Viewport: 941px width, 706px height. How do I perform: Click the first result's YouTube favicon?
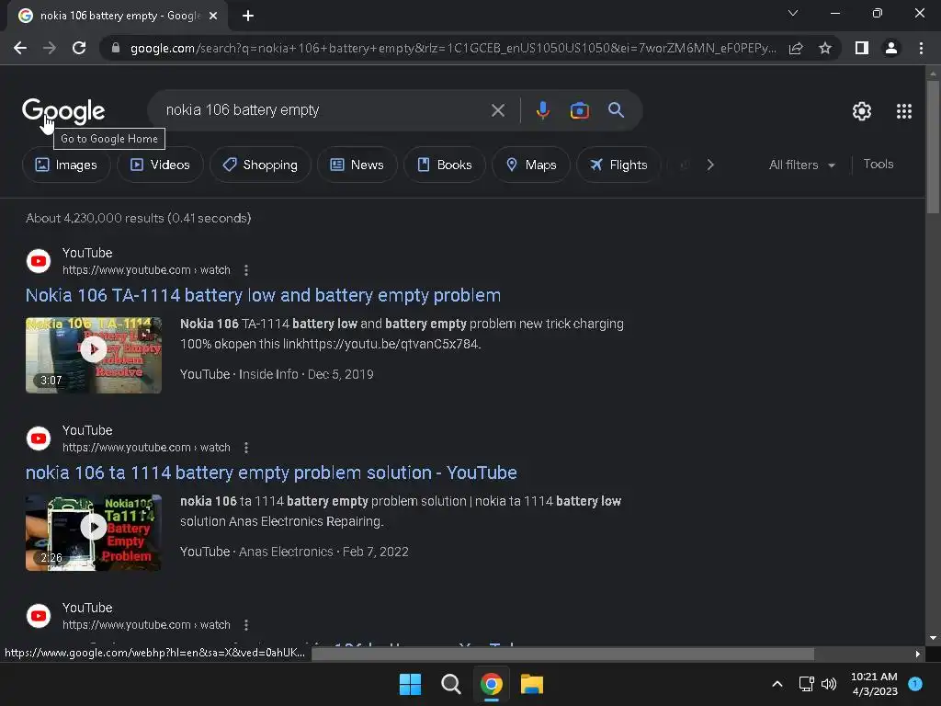[39, 261]
